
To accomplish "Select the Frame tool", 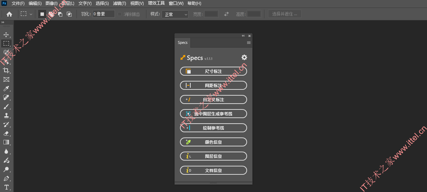I will [6, 79].
